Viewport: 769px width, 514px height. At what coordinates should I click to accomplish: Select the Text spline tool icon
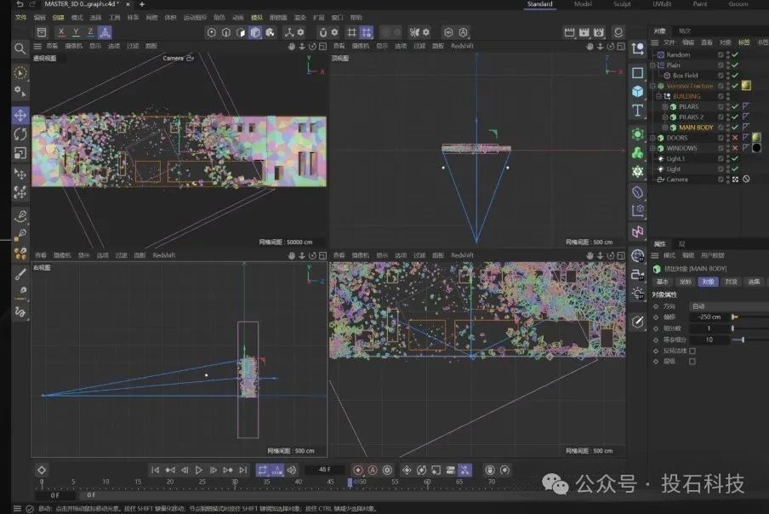(x=637, y=111)
